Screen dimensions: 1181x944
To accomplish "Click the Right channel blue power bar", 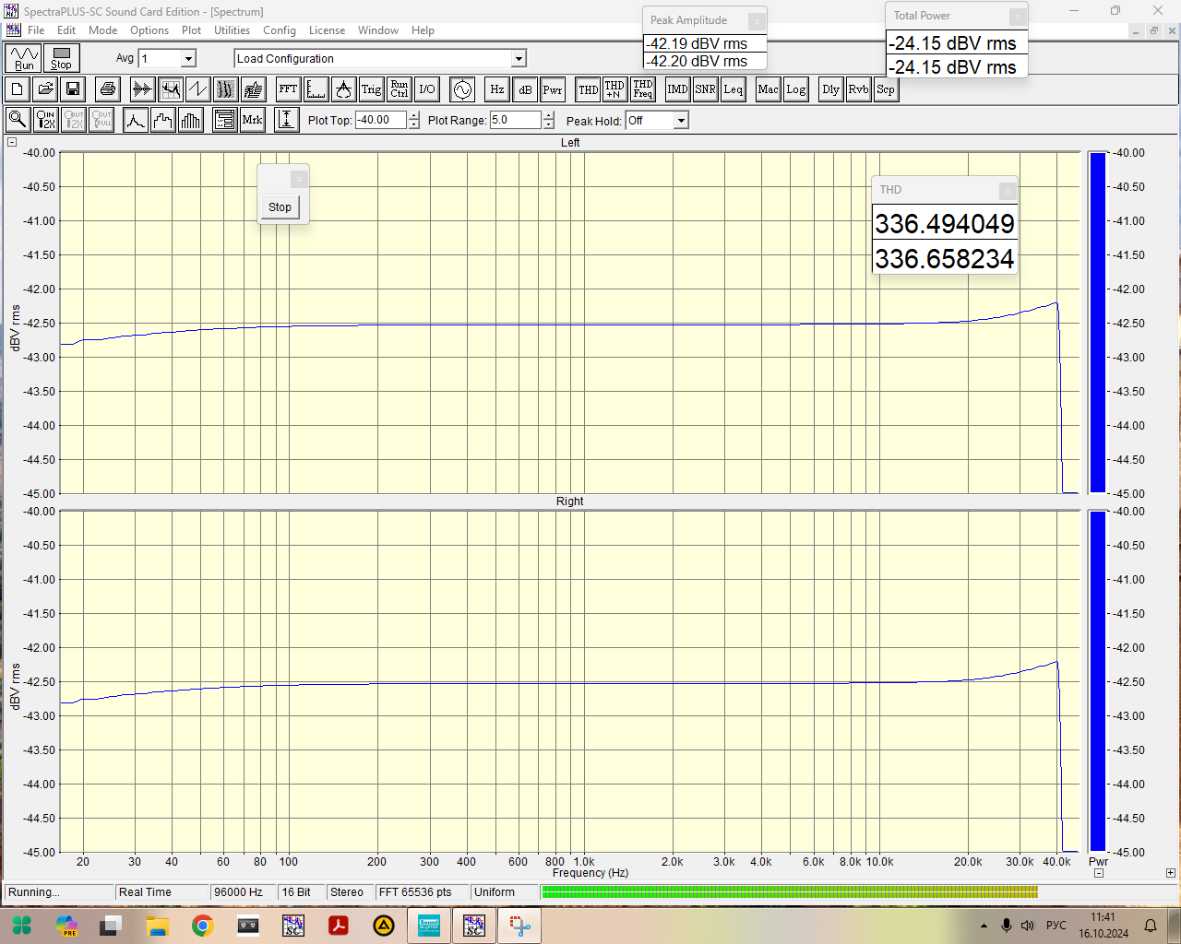I will tap(1097, 681).
